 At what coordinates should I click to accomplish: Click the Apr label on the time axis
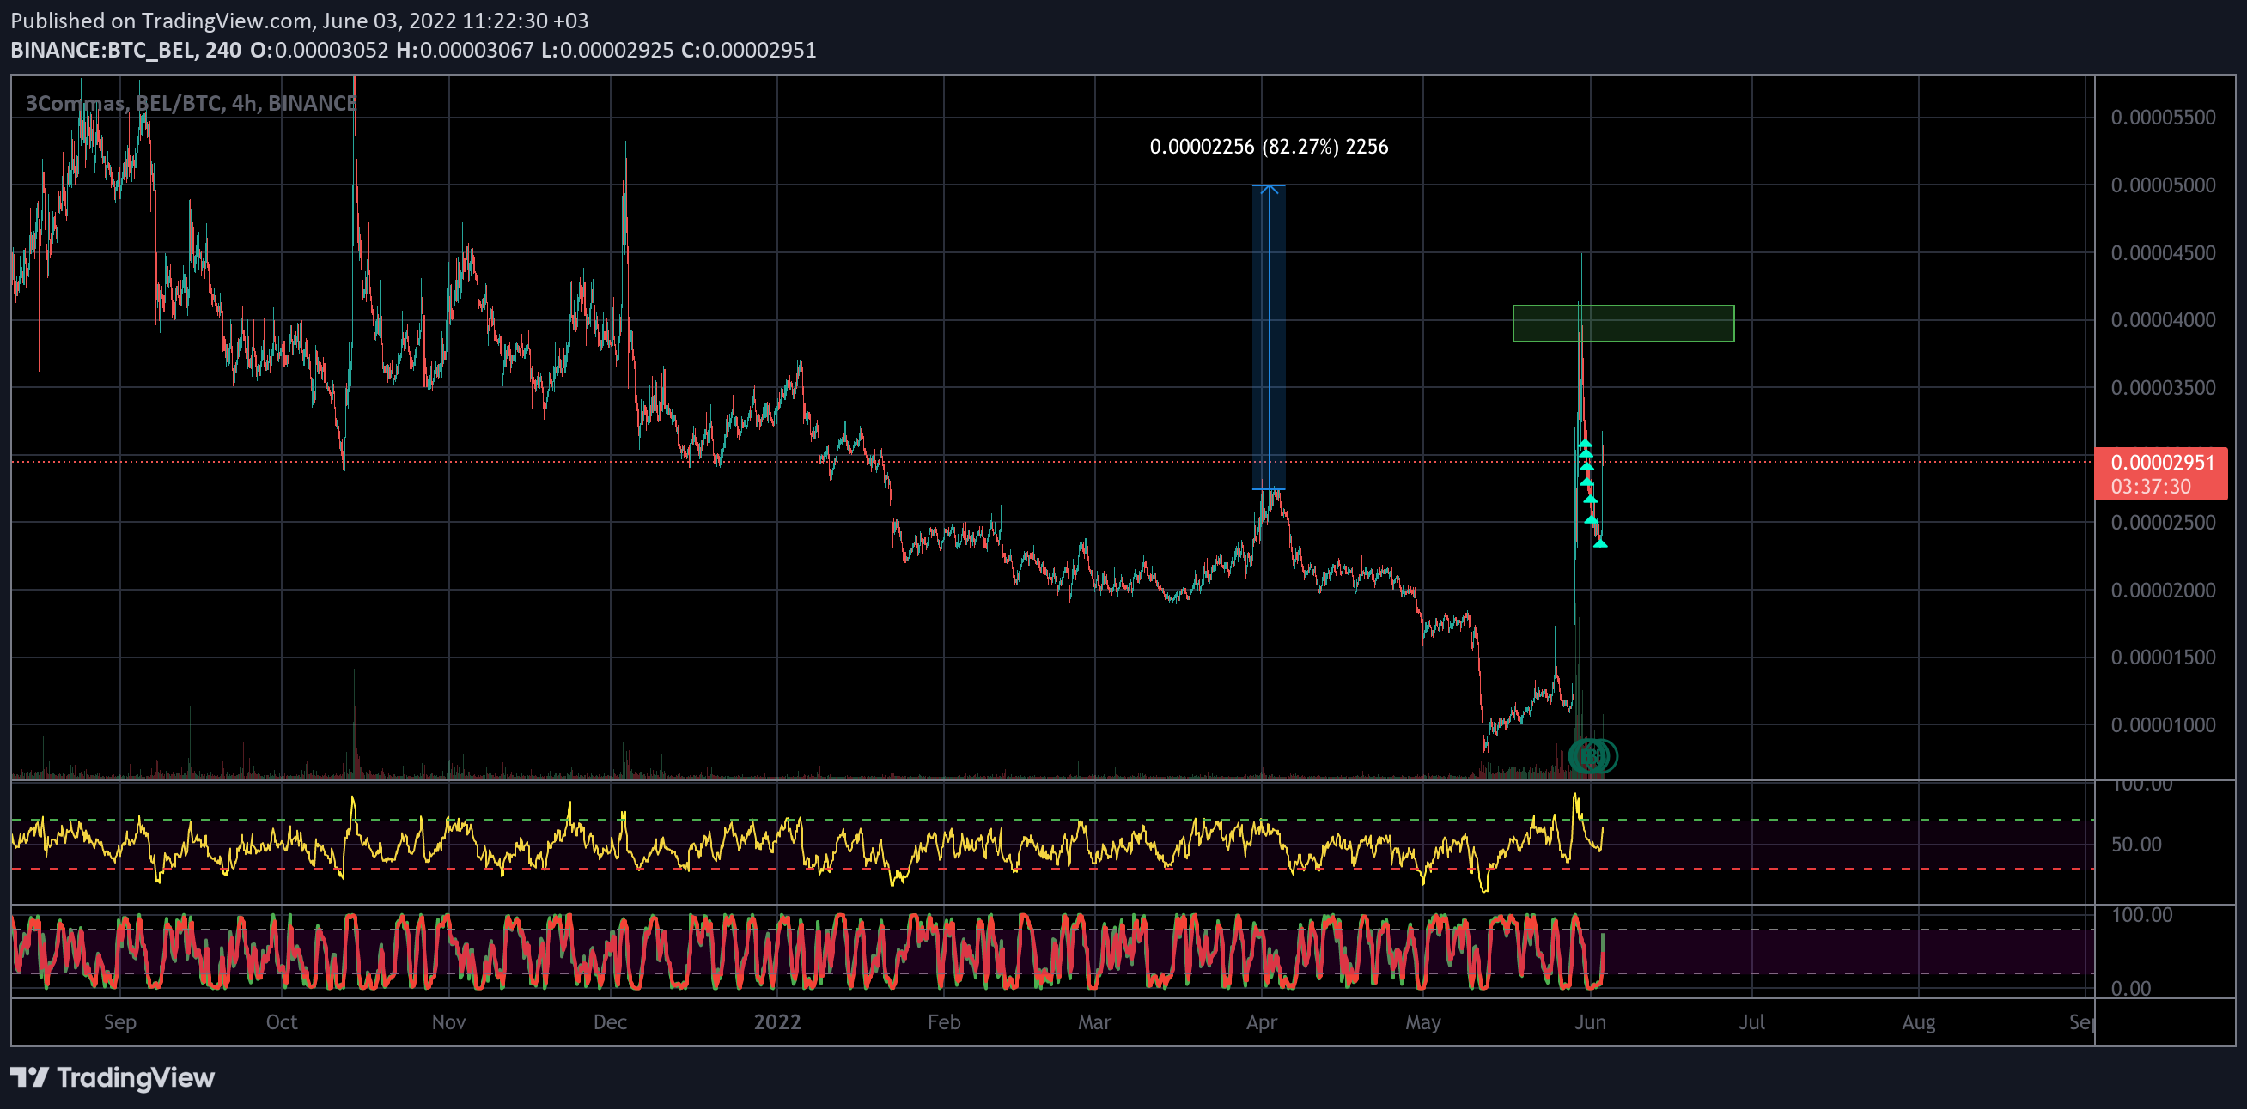tap(1261, 1021)
